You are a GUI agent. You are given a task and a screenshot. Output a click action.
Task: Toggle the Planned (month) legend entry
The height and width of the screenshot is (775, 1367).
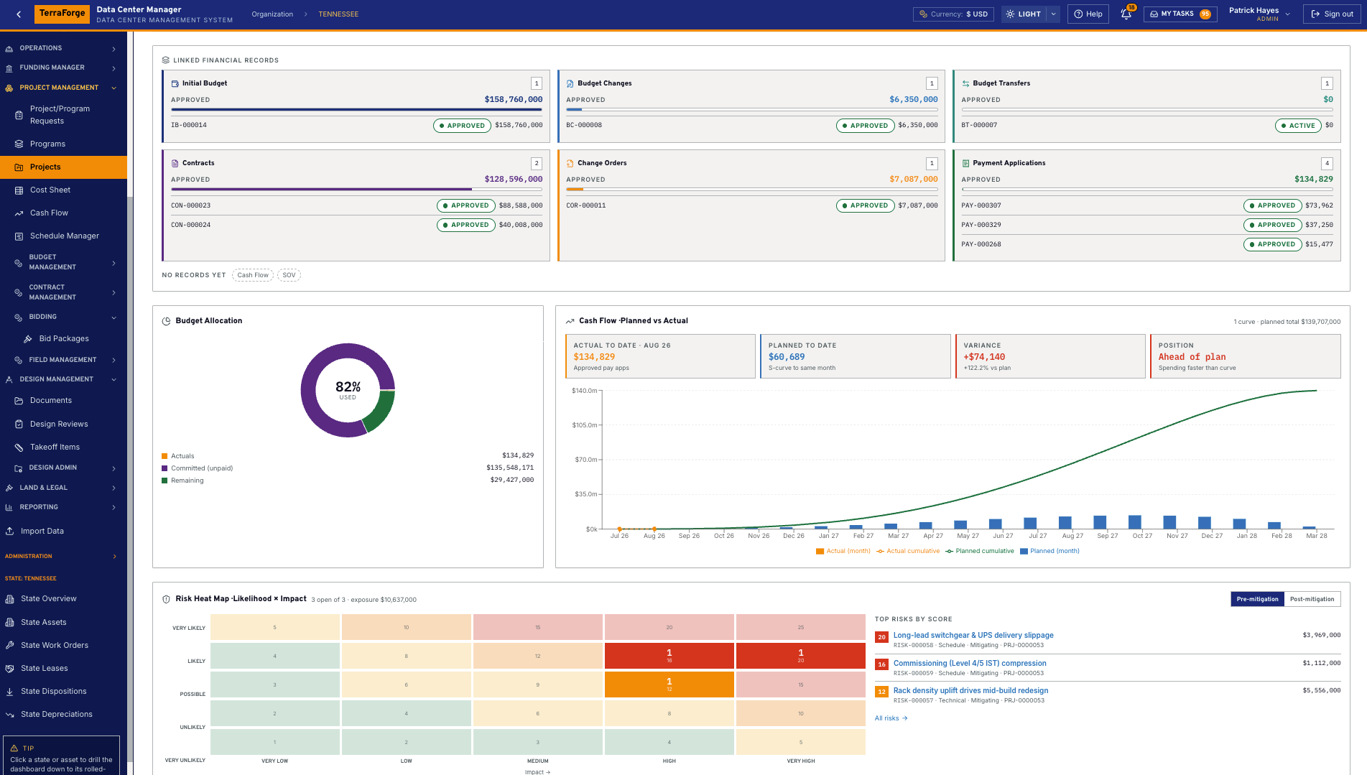click(1049, 551)
